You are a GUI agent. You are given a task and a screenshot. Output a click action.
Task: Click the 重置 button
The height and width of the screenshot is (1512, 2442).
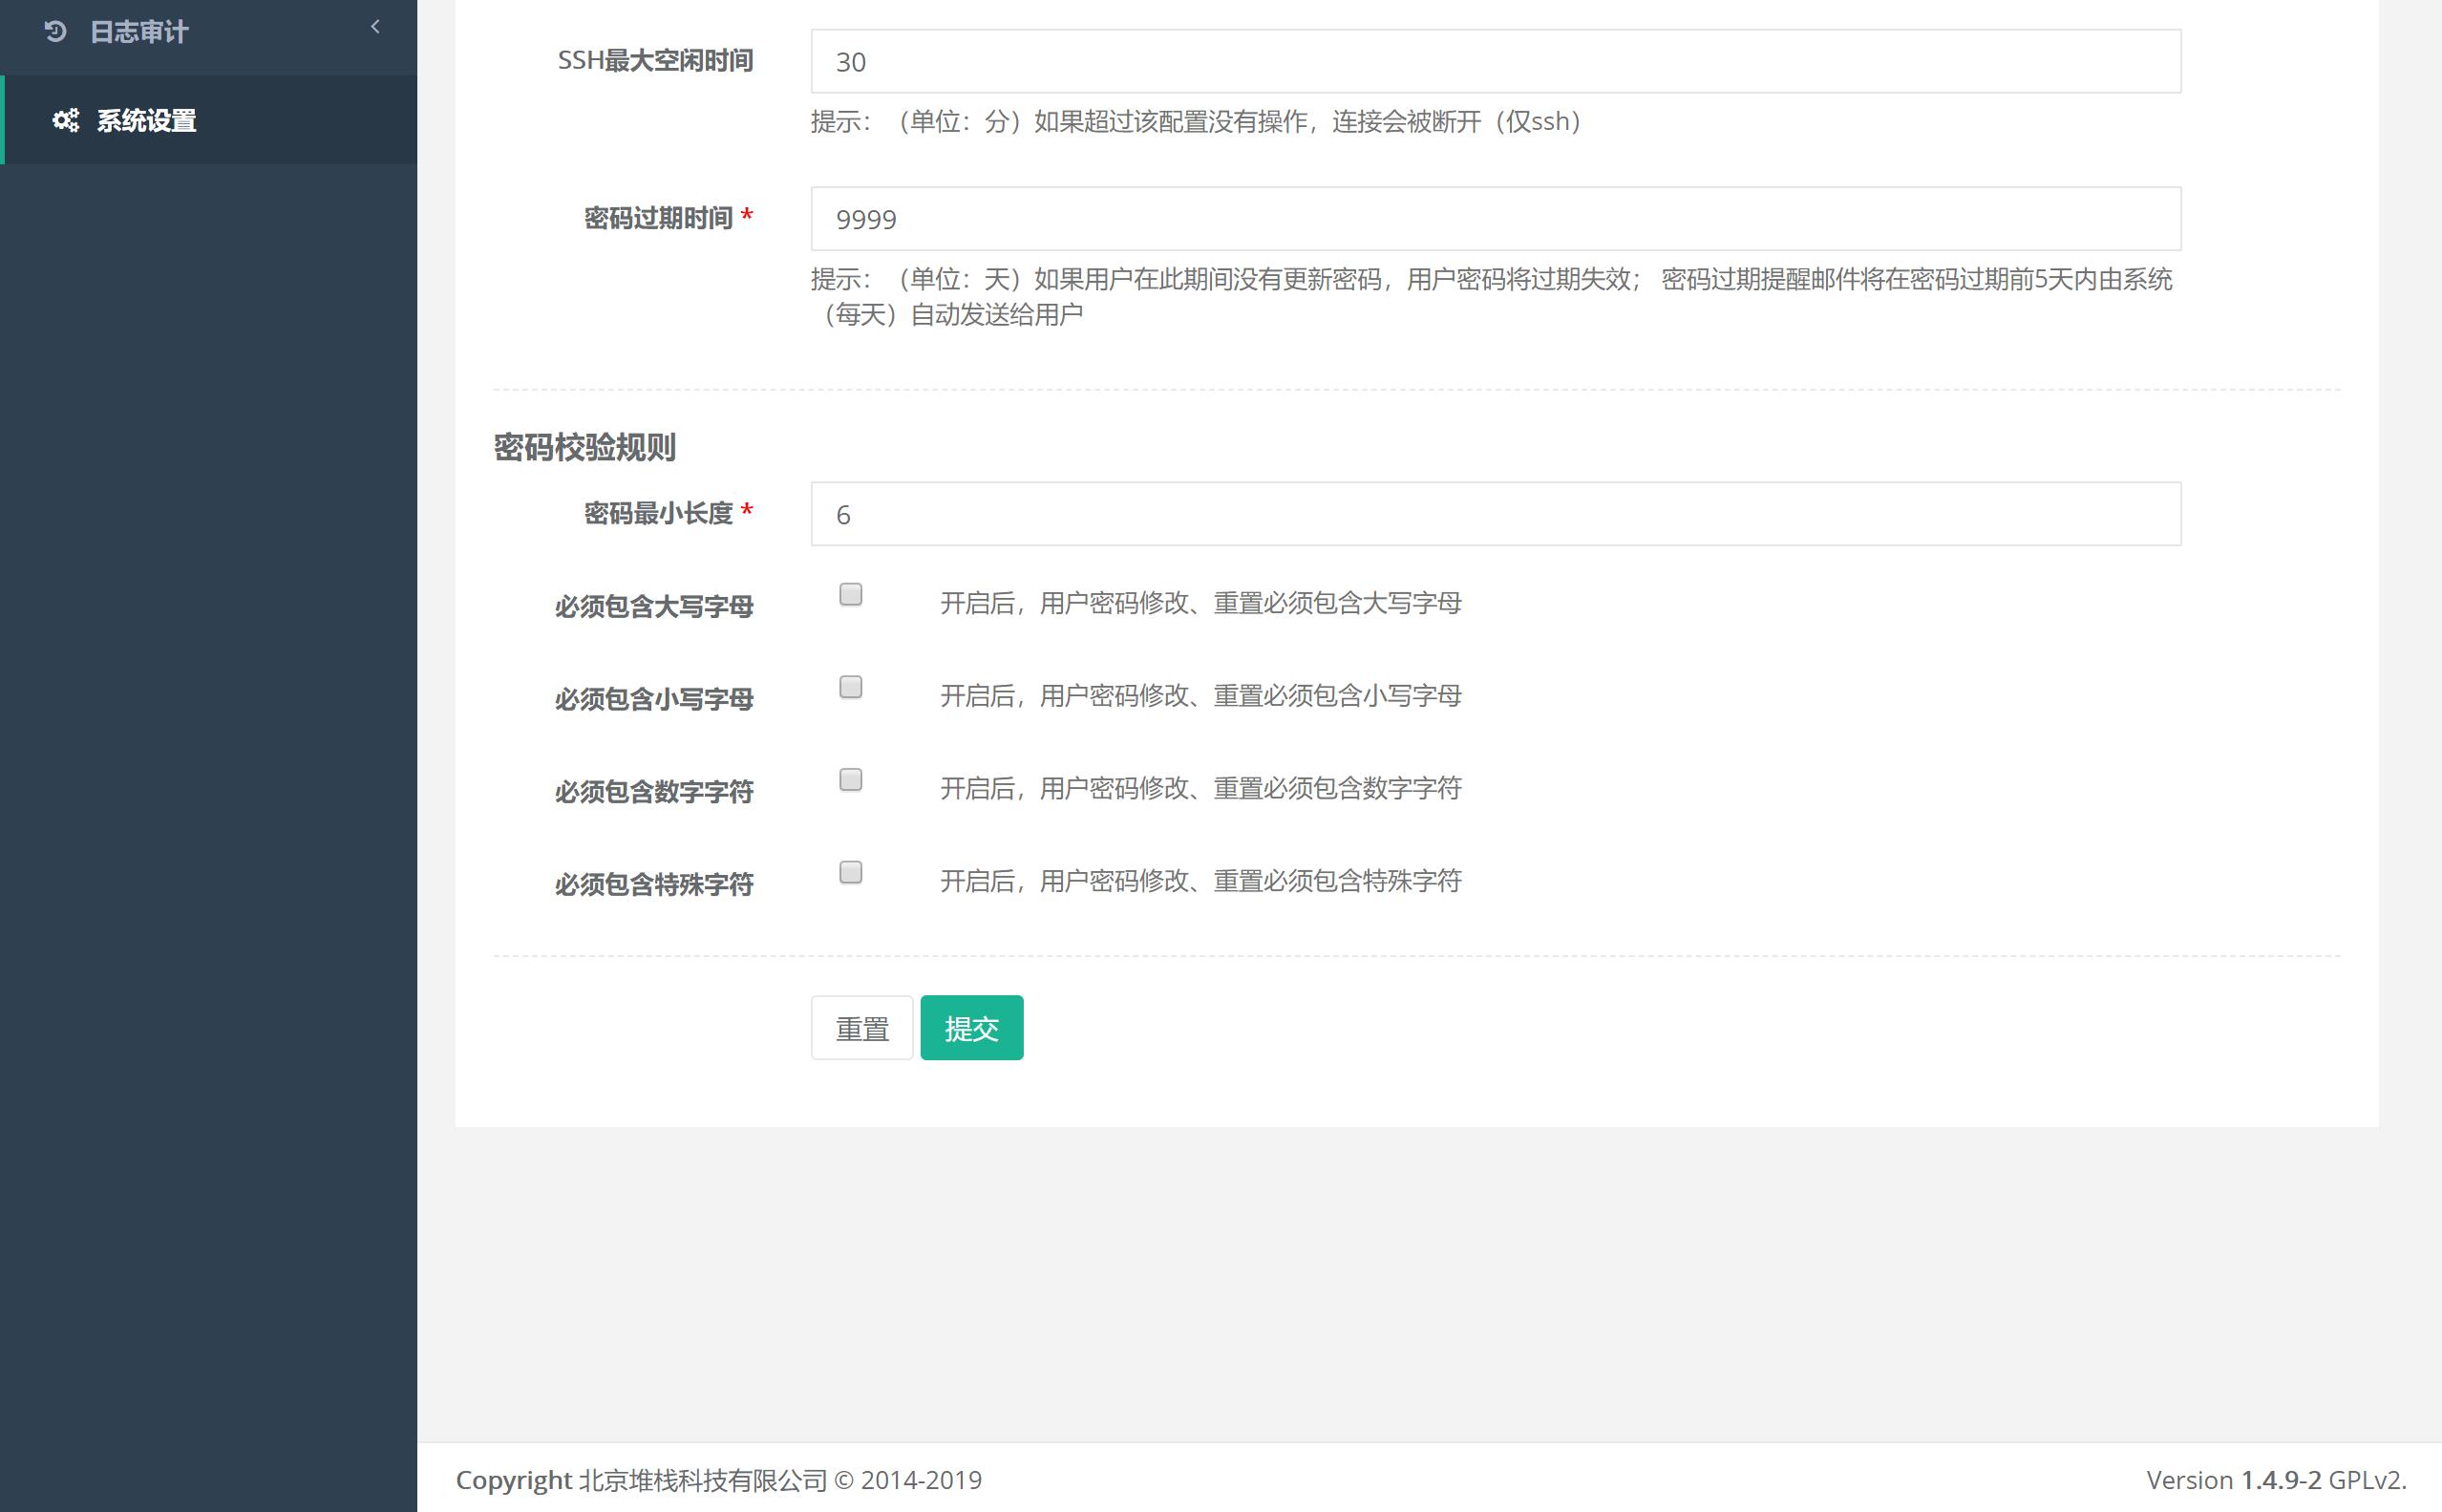(x=861, y=1027)
